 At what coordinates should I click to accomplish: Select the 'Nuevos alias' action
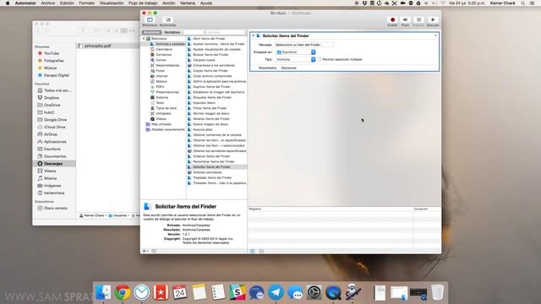pyautogui.click(x=203, y=129)
